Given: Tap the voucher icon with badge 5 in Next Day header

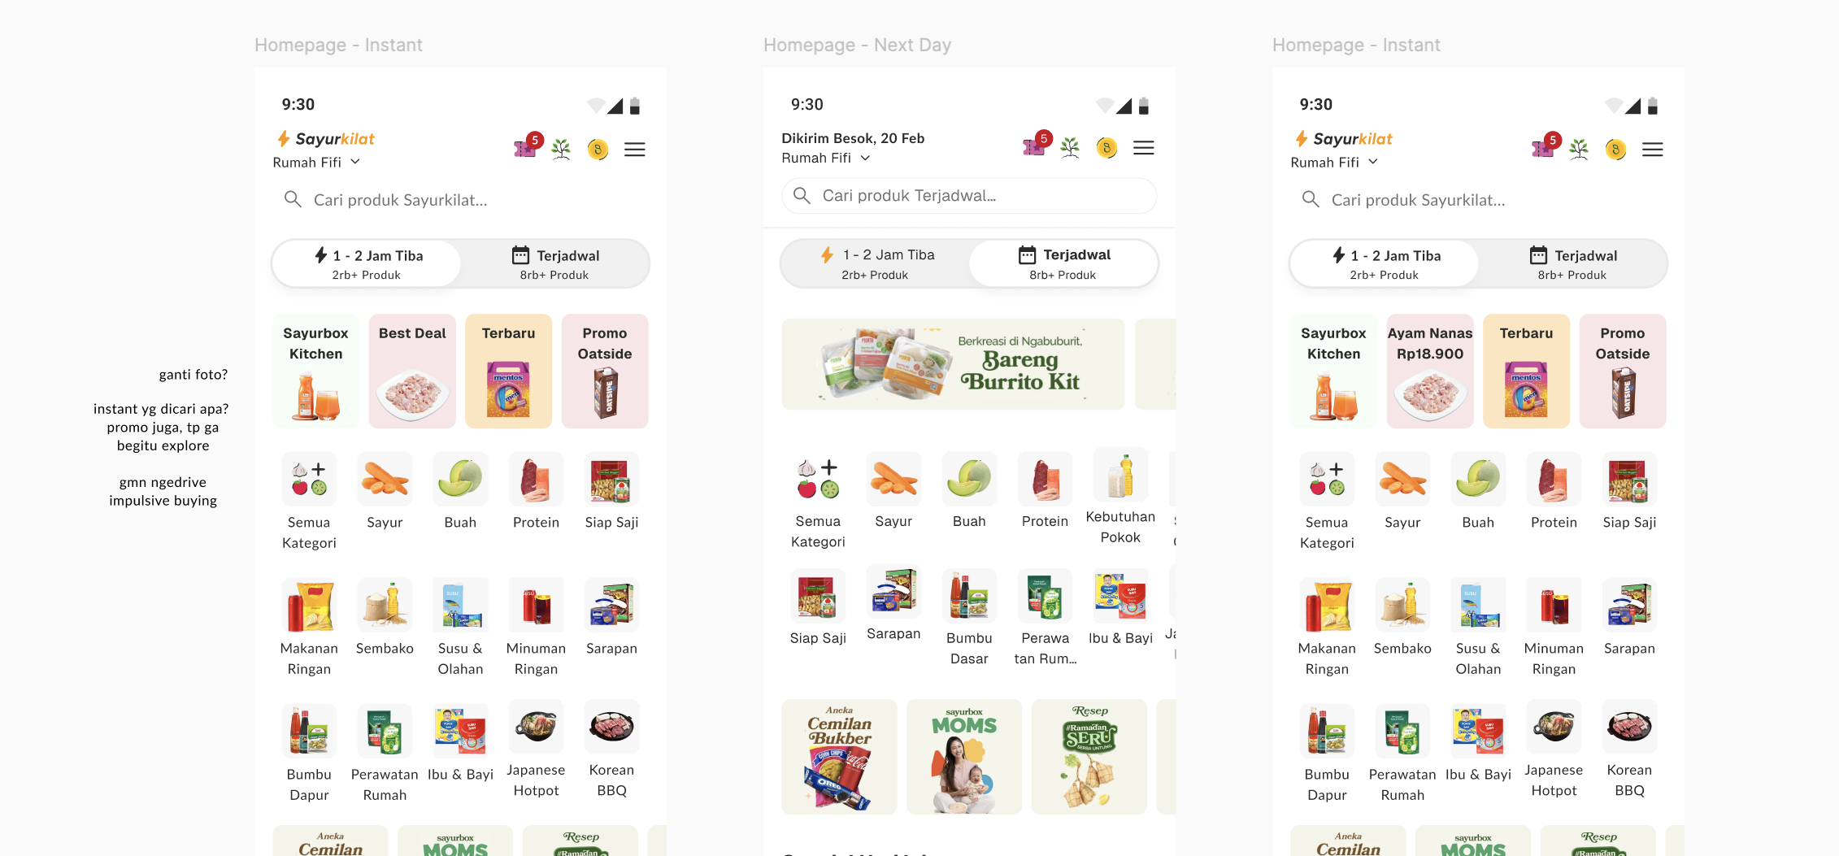Looking at the screenshot, I should (x=1036, y=145).
